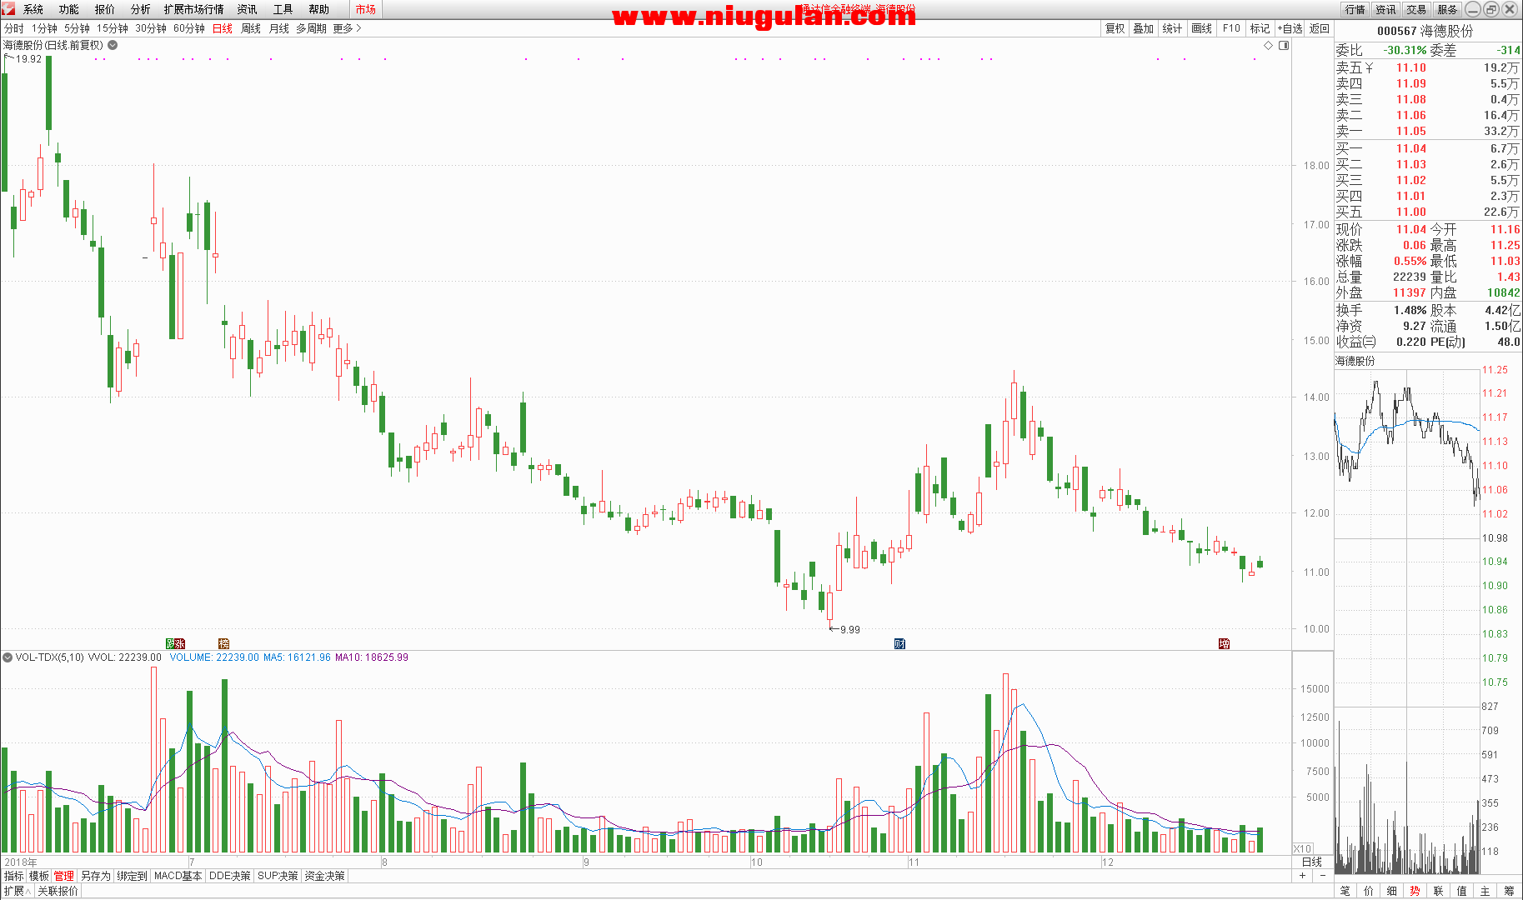Select the 15分钟 period
Image resolution: width=1523 pixels, height=900 pixels.
[x=113, y=28]
